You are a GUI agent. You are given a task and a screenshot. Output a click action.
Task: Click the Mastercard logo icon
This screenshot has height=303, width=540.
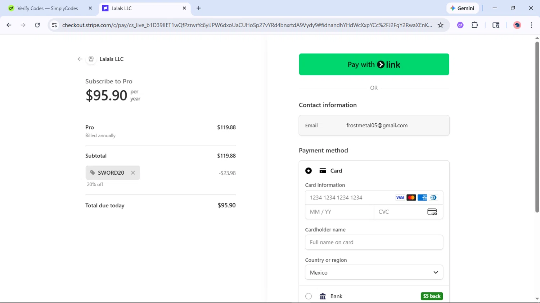pos(411,197)
